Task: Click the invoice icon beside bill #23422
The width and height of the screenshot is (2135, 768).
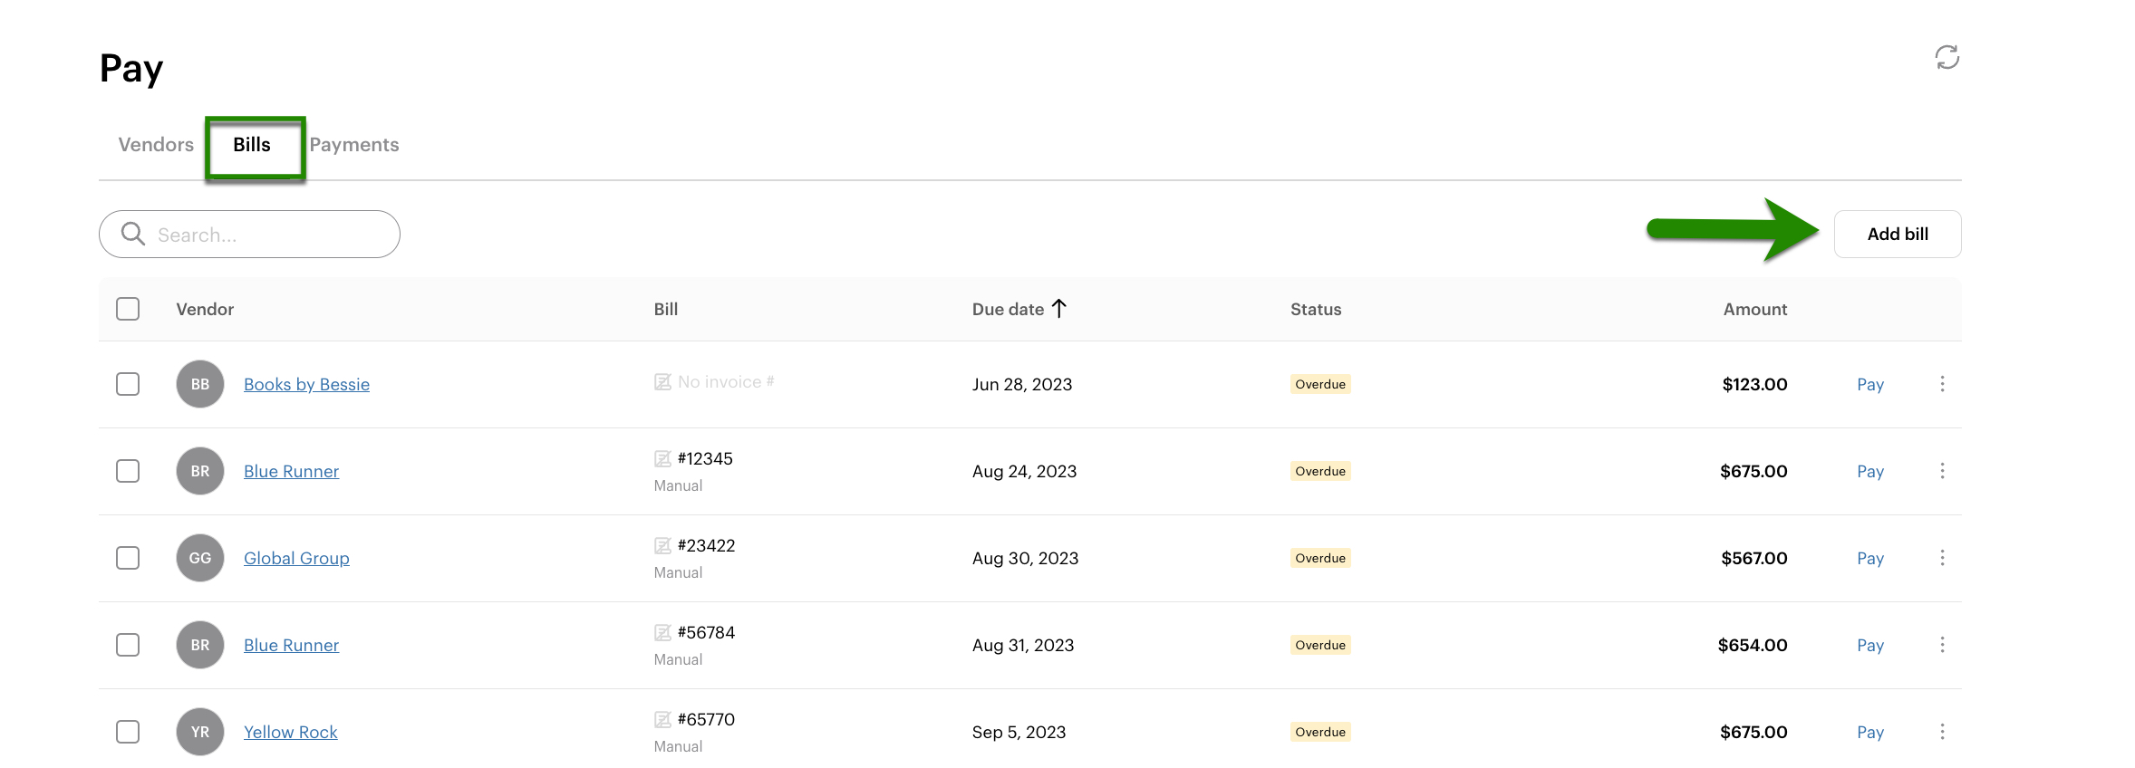Action: 662,546
